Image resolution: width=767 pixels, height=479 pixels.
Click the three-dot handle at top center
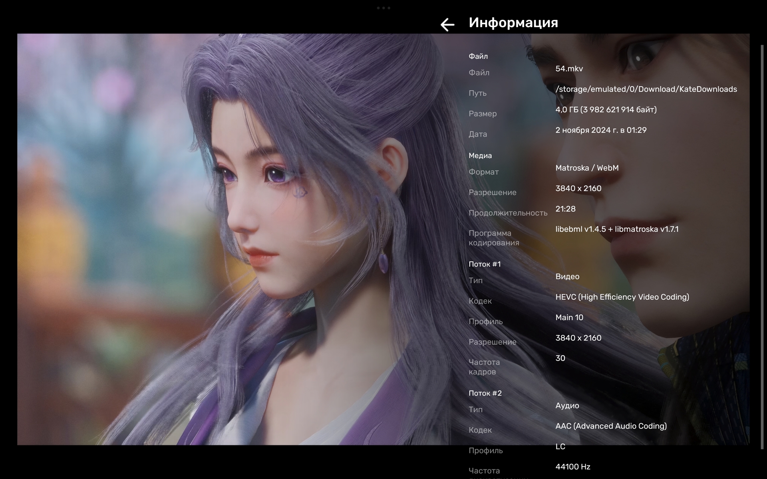tap(383, 8)
